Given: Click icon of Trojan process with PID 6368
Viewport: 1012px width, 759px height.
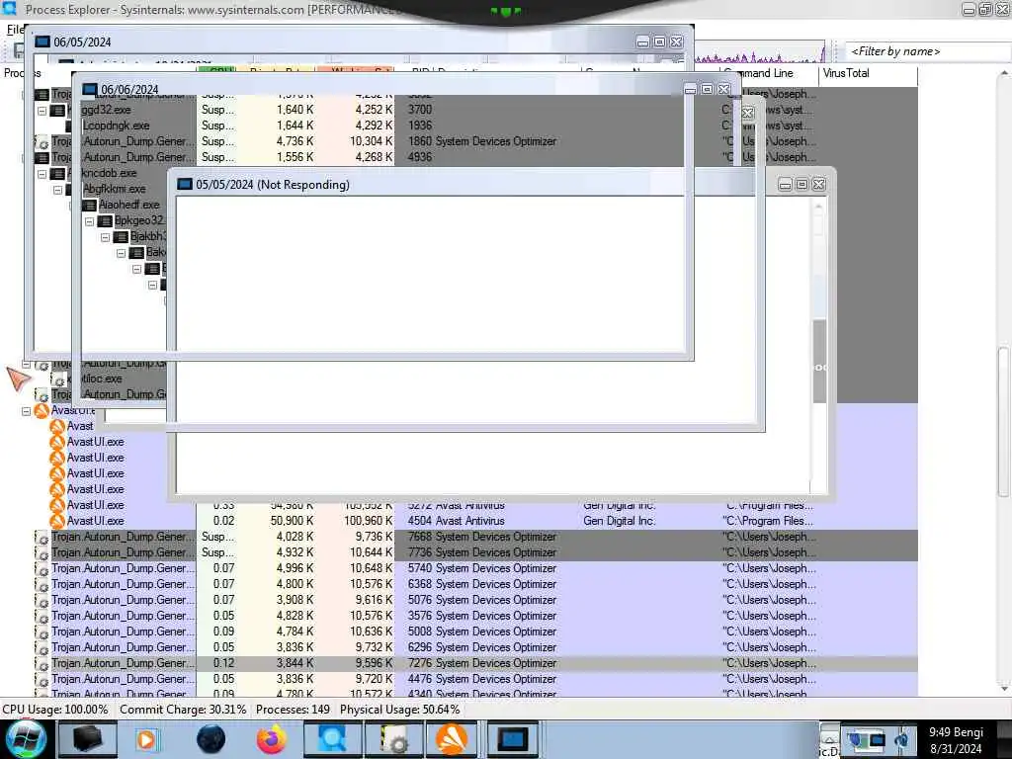Looking at the screenshot, I should pyautogui.click(x=42, y=585).
